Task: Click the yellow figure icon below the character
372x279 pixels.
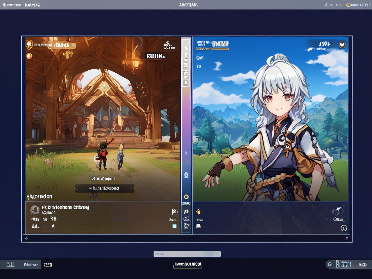Action: 198,212
